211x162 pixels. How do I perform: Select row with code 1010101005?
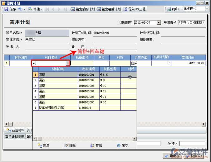click(85, 97)
